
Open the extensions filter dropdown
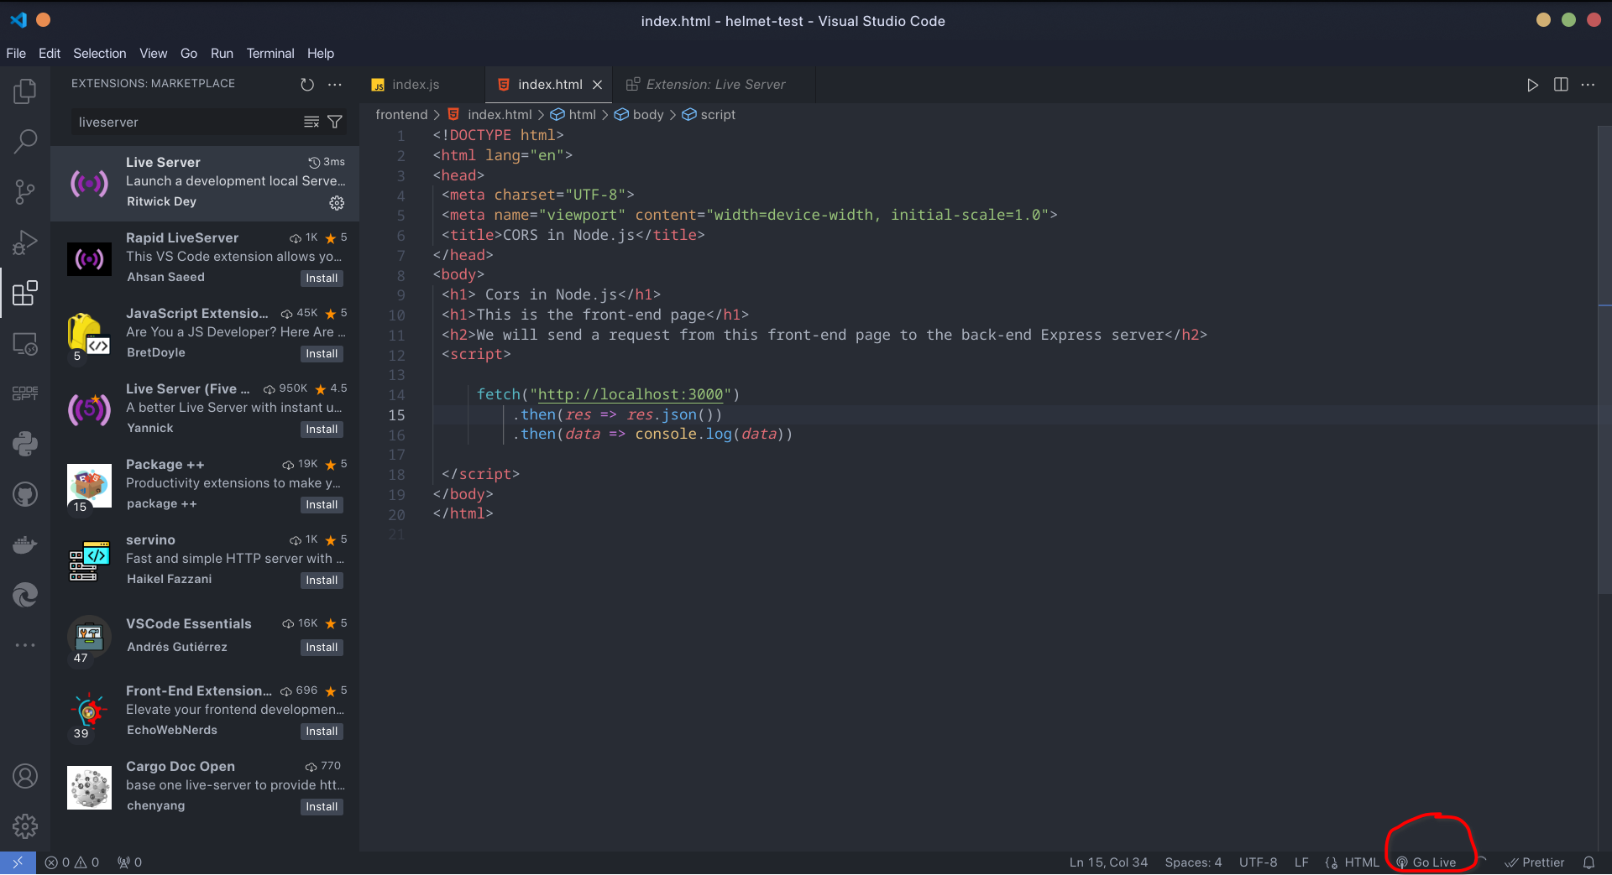point(335,122)
